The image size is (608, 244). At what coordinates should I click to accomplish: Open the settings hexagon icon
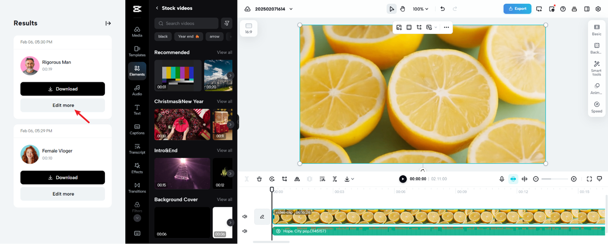pos(598,9)
